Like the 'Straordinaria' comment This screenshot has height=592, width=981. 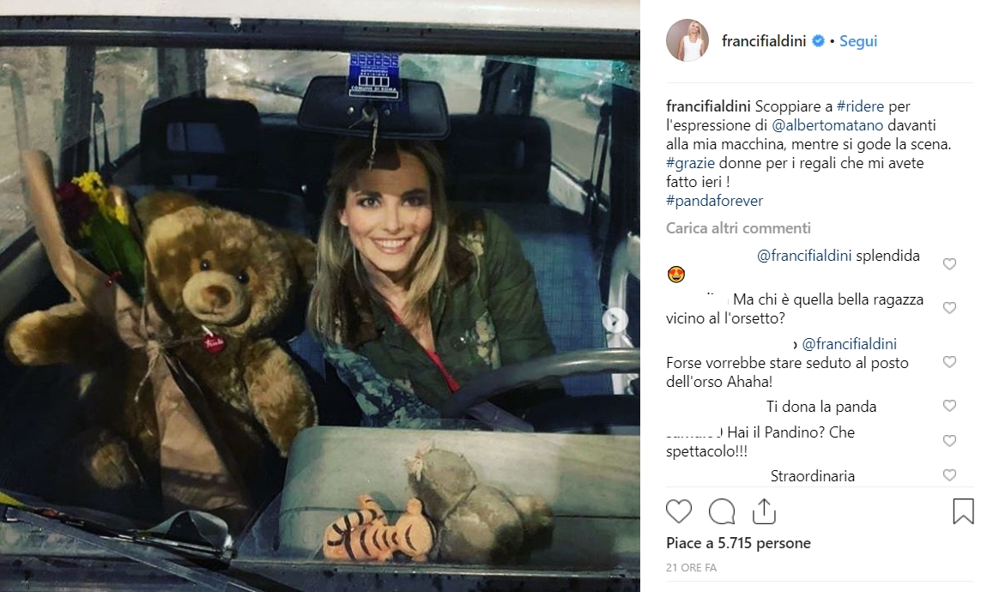point(949,475)
